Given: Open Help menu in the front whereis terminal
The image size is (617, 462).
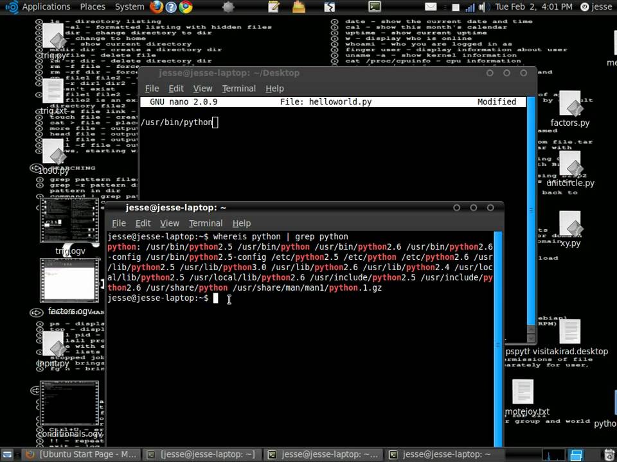Looking at the screenshot, I should coord(241,223).
